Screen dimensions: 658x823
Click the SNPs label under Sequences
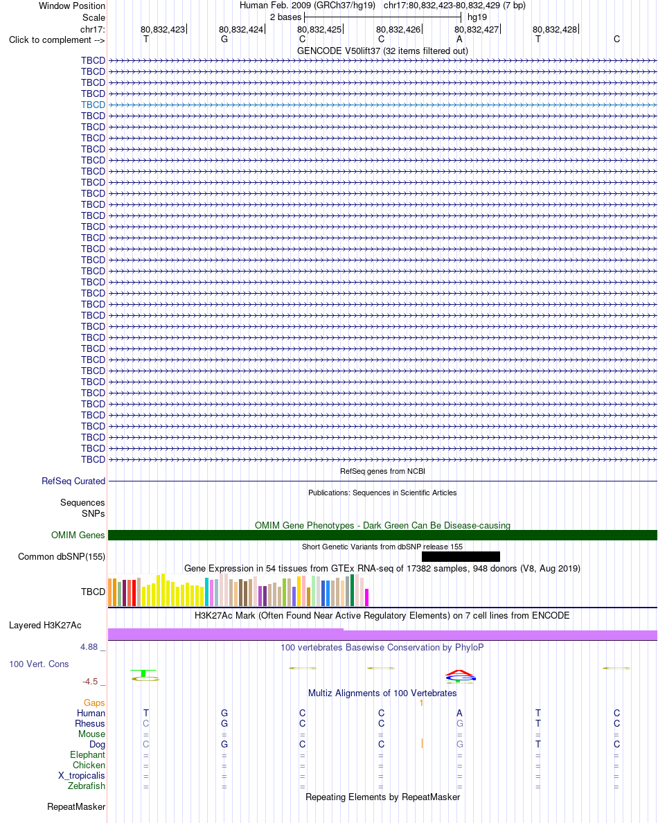[93, 514]
